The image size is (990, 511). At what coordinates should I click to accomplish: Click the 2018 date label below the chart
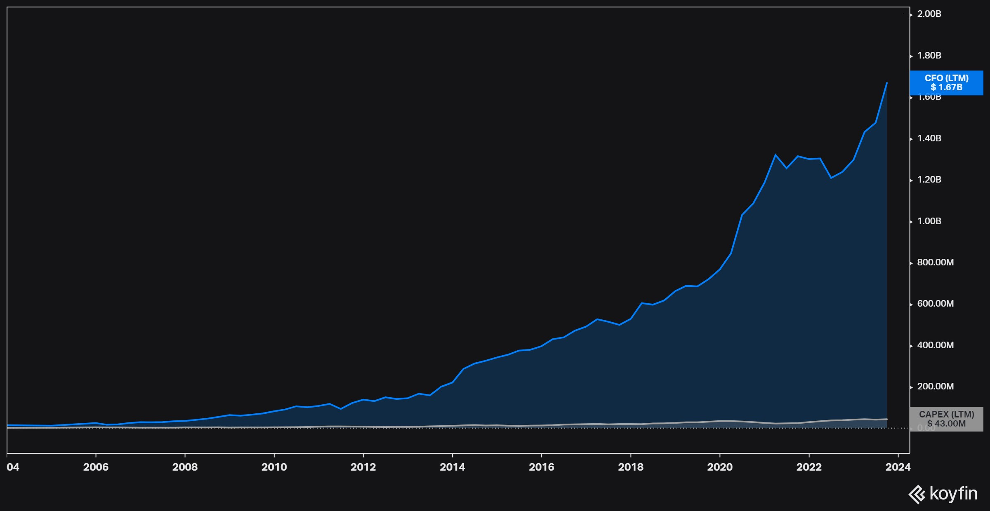pyautogui.click(x=630, y=467)
